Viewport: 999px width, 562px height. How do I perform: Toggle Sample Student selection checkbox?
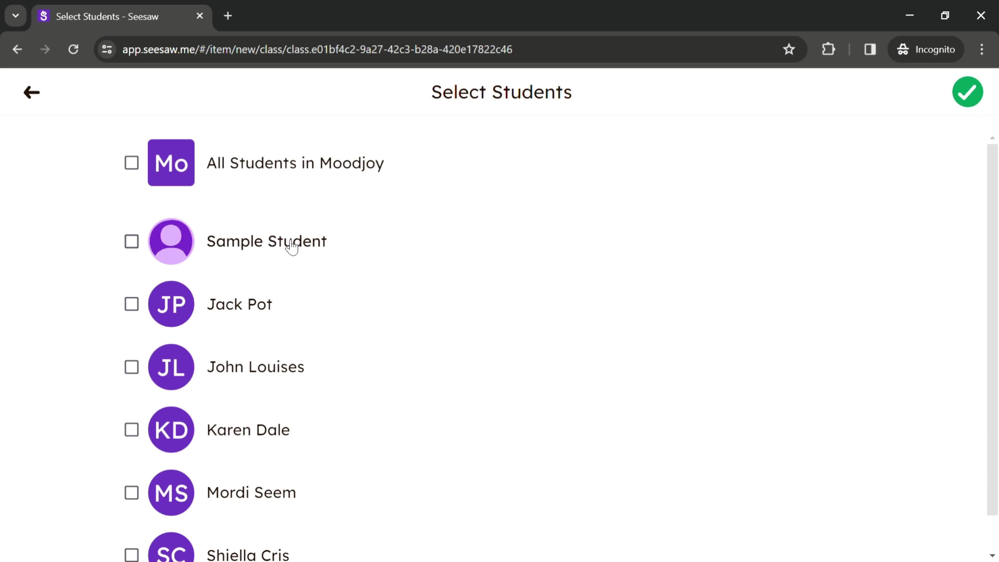coord(132,241)
